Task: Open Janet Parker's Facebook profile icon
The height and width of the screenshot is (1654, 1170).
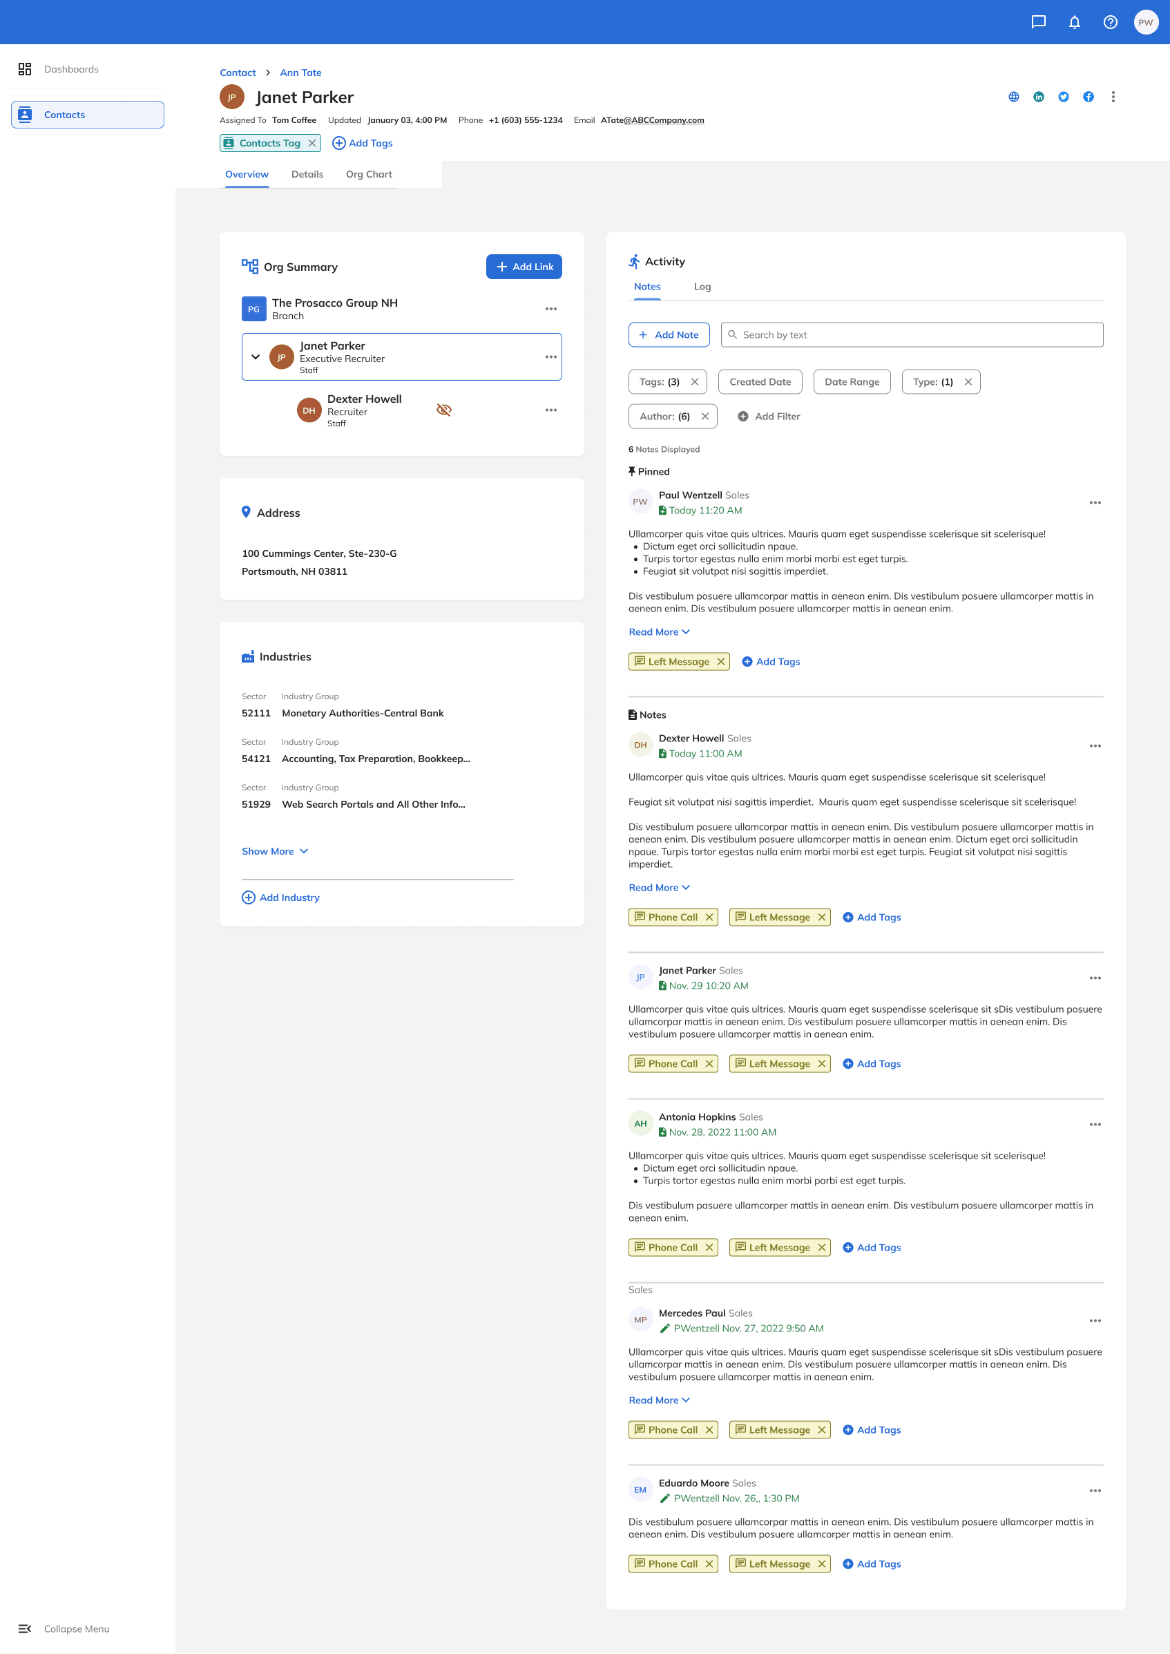Action: coord(1088,97)
